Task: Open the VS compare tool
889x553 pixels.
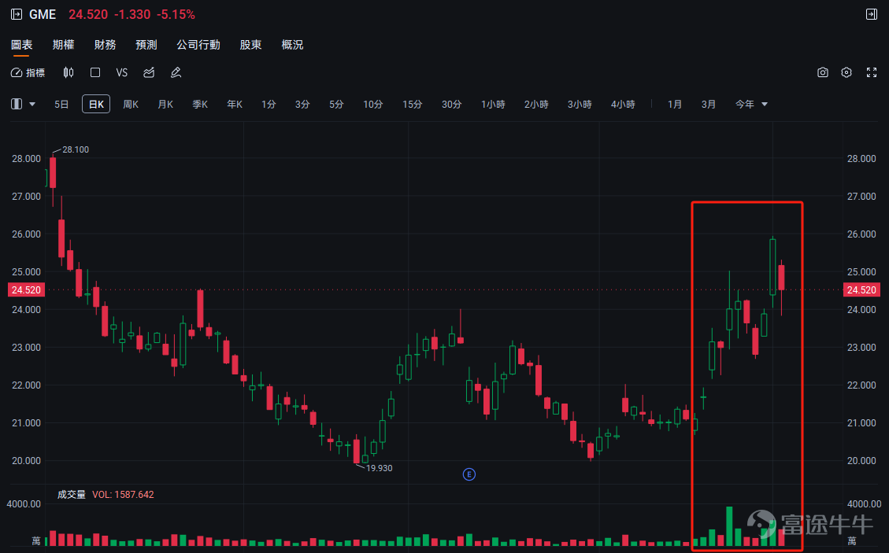Action: point(122,72)
